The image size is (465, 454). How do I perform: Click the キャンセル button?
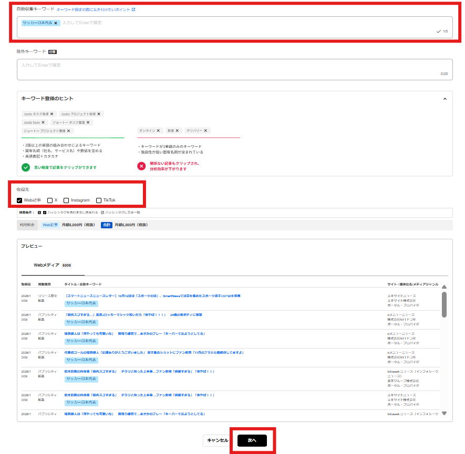pos(218,440)
